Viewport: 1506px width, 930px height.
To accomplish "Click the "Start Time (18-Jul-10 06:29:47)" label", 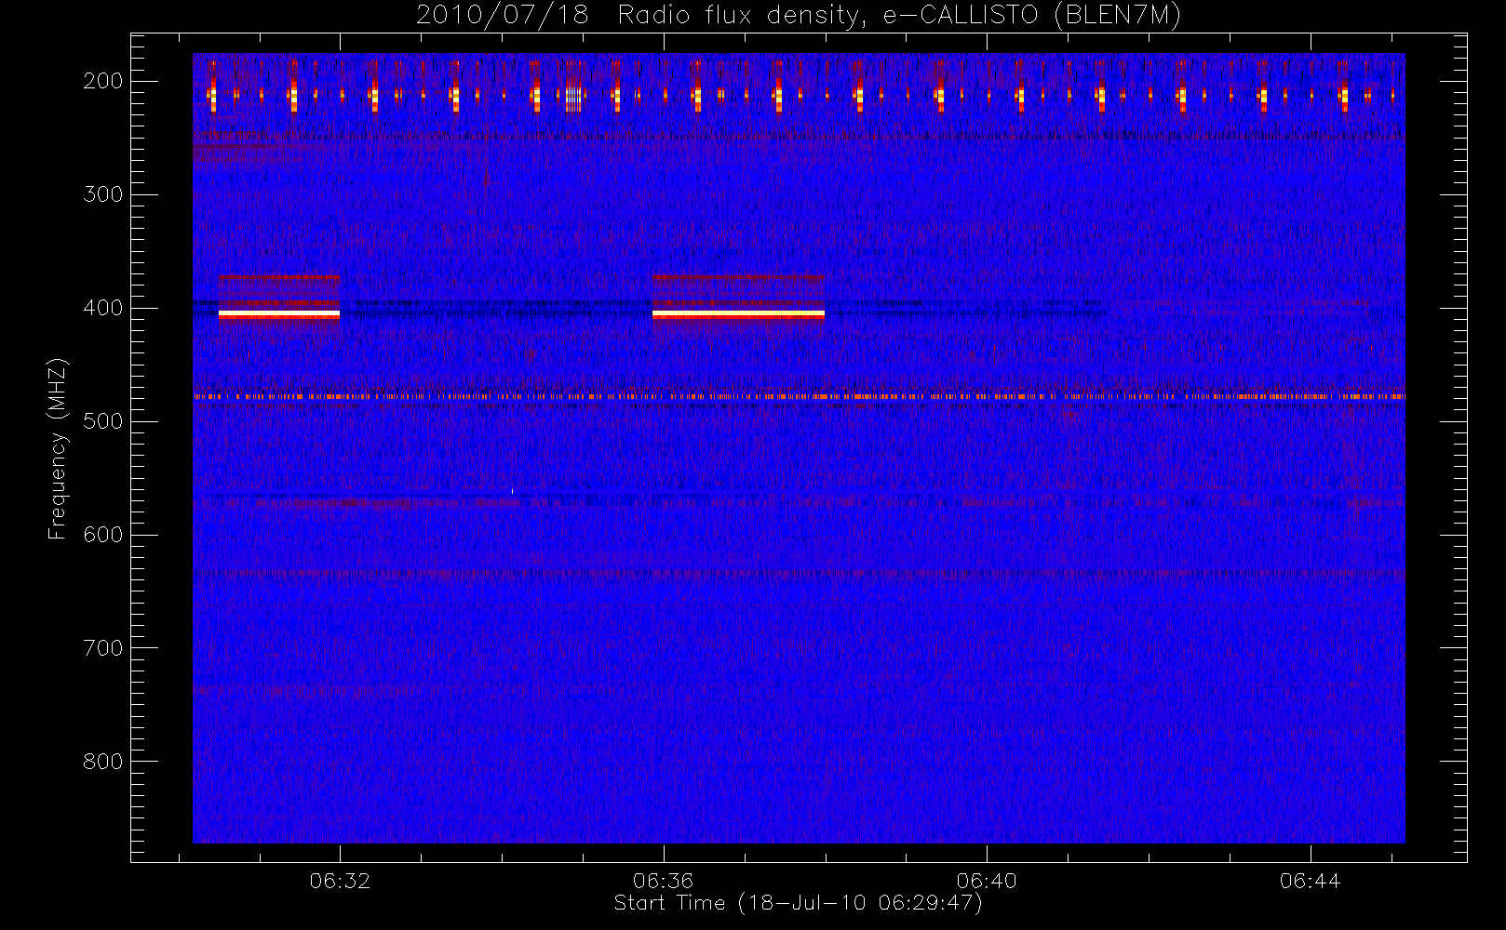I will point(799,904).
